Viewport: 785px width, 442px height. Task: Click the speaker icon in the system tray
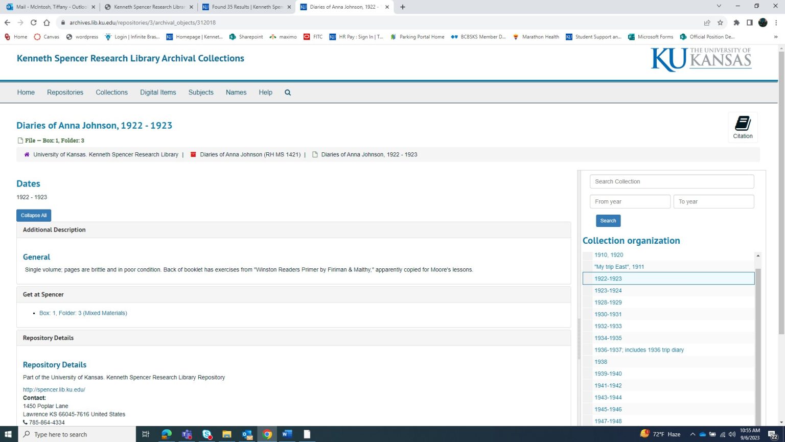[x=732, y=434]
